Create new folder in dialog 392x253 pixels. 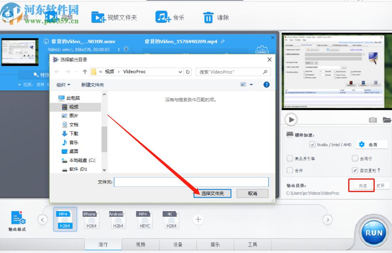pyautogui.click(x=92, y=85)
